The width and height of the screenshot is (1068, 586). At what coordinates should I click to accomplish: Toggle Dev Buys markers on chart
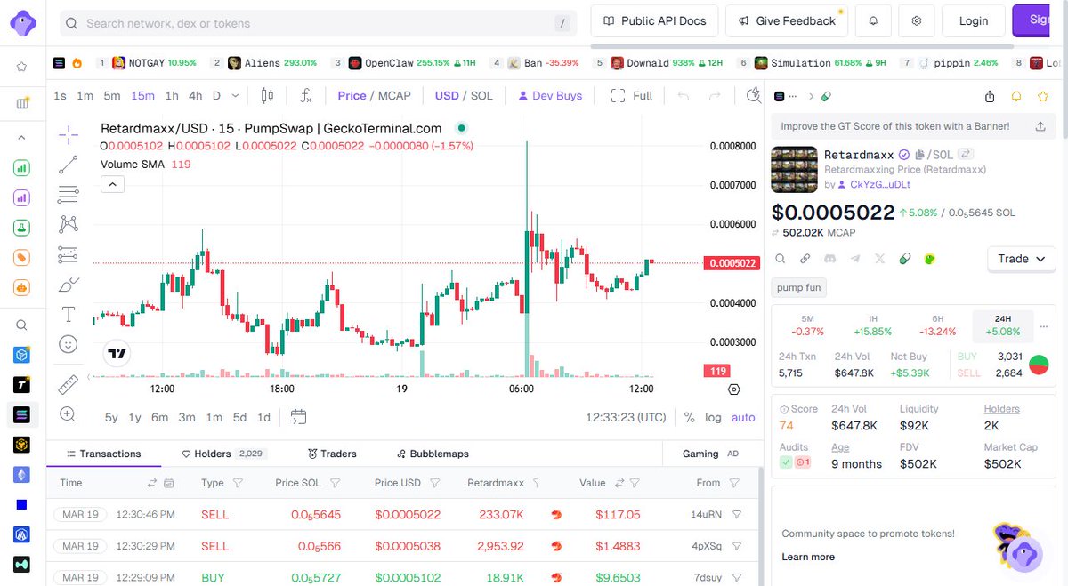coord(550,95)
